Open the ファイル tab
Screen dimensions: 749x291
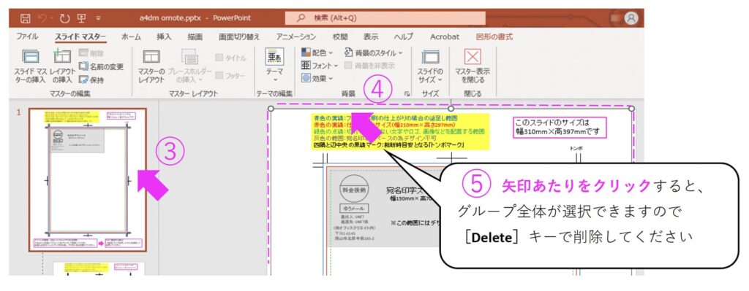[27, 36]
